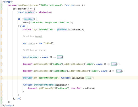138x107 pixels.
Task: Place cursor on the closing script tag
Action: (x=8, y=105)
